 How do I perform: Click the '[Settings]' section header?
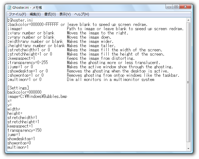(18, 88)
